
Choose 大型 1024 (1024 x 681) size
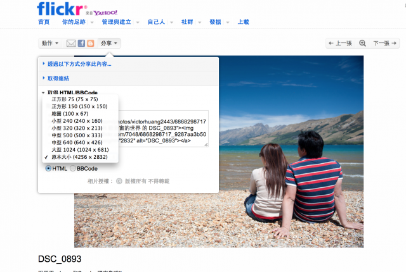pyautogui.click(x=80, y=150)
